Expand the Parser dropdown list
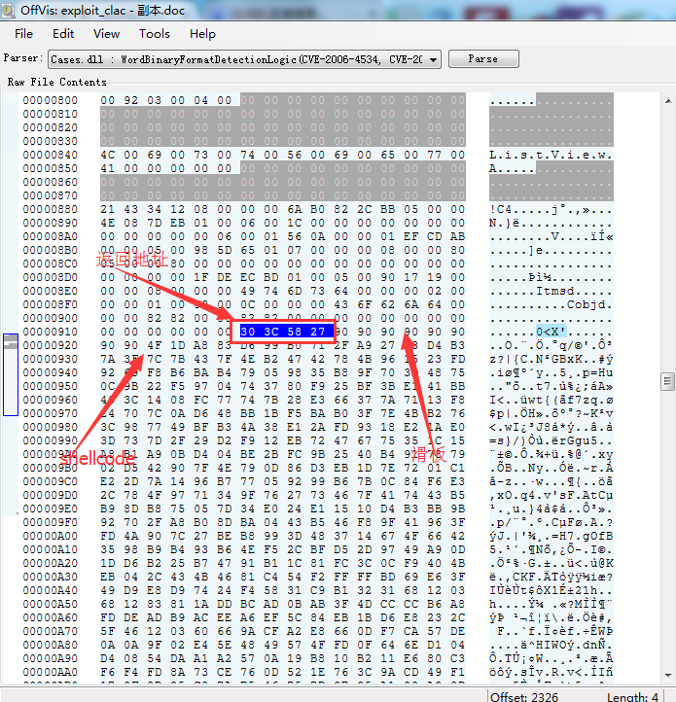Viewport: 676px width, 702px height. click(433, 59)
